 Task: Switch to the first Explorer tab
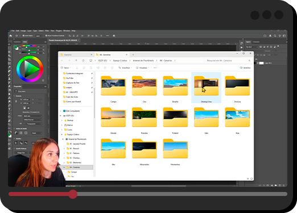pos(76,55)
